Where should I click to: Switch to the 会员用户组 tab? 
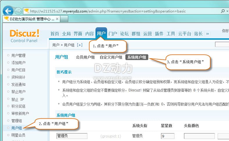(x=85, y=57)
